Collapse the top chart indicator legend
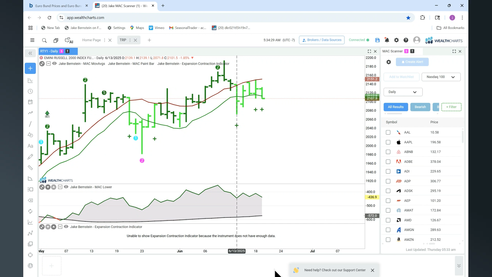 (x=48, y=64)
